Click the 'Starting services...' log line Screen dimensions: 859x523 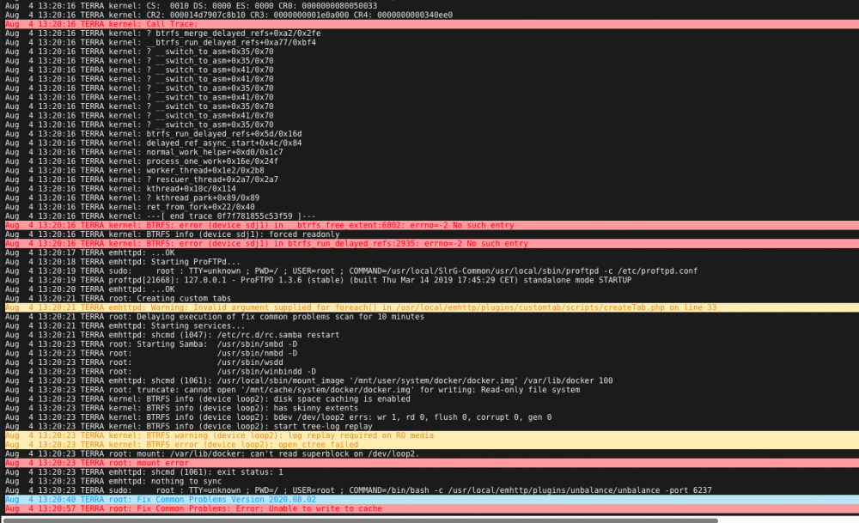(x=125, y=325)
